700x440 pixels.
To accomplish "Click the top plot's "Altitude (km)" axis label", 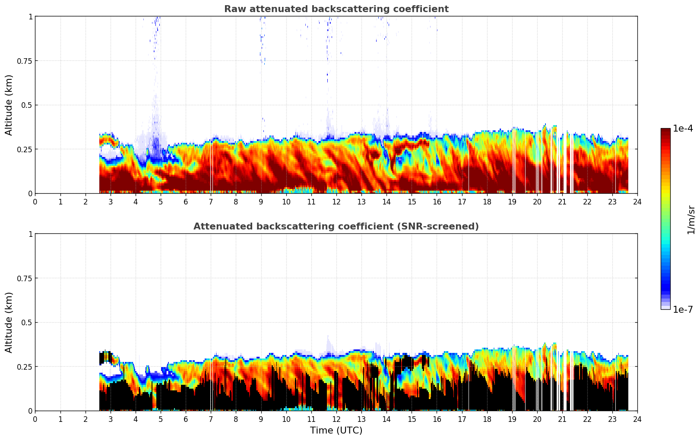I will [9, 105].
